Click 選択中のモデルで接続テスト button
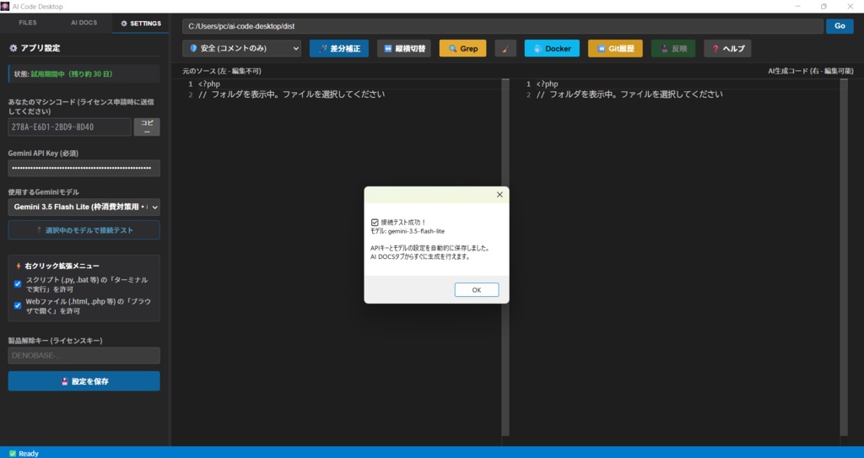Viewport: 864px width, 458px height. [x=84, y=229]
